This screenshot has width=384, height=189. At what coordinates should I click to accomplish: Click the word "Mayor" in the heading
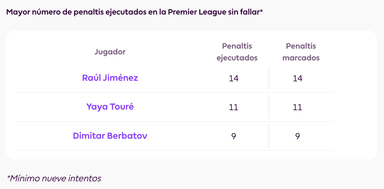pos(17,13)
